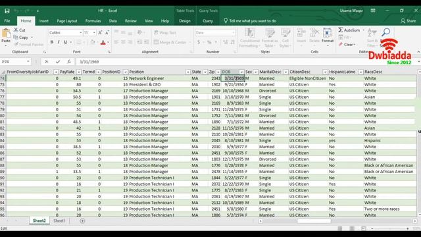The height and width of the screenshot is (237, 421).
Task: Click the horizontal scrollbar thumb
Action: [314, 221]
